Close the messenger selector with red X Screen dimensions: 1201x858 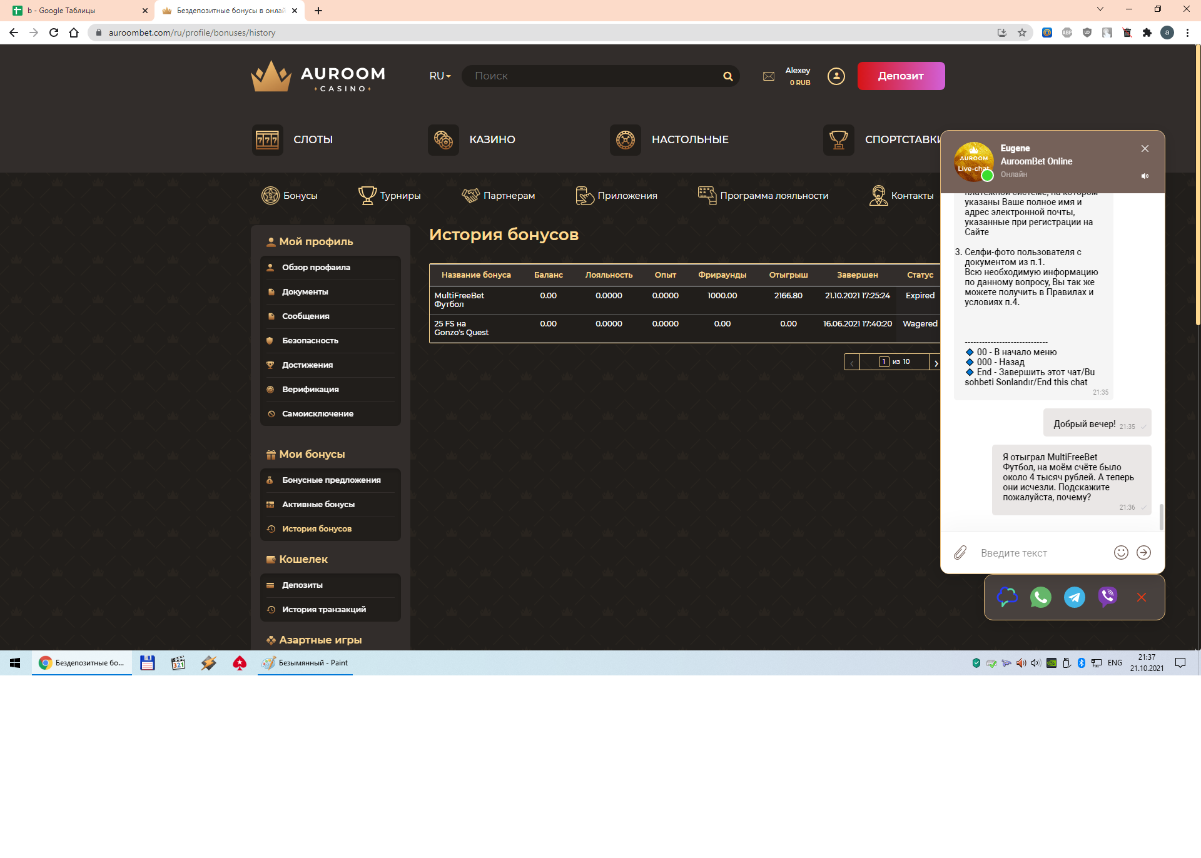(1141, 597)
